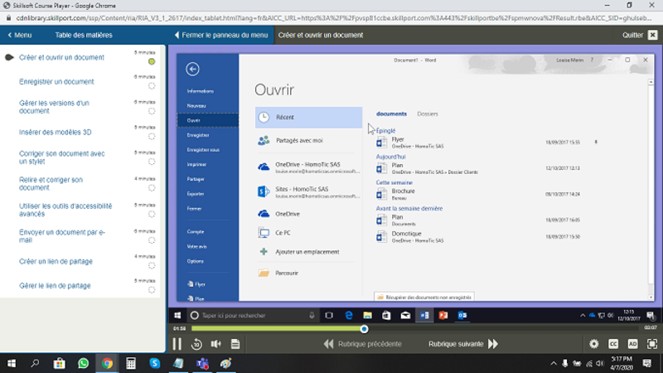Open lesson Gérer les versions d'un document
This screenshot has height=373, width=663.
coord(54,107)
